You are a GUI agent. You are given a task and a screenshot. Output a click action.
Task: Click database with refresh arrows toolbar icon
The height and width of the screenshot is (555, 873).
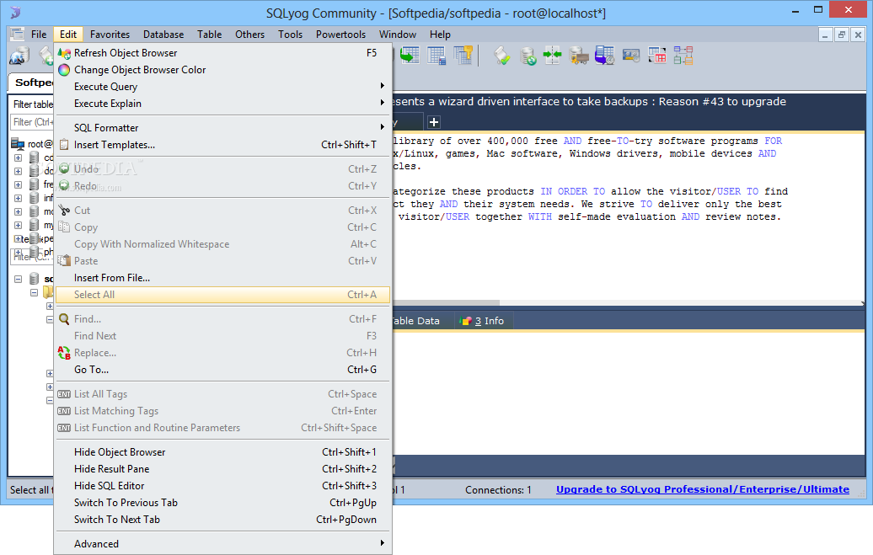click(528, 56)
